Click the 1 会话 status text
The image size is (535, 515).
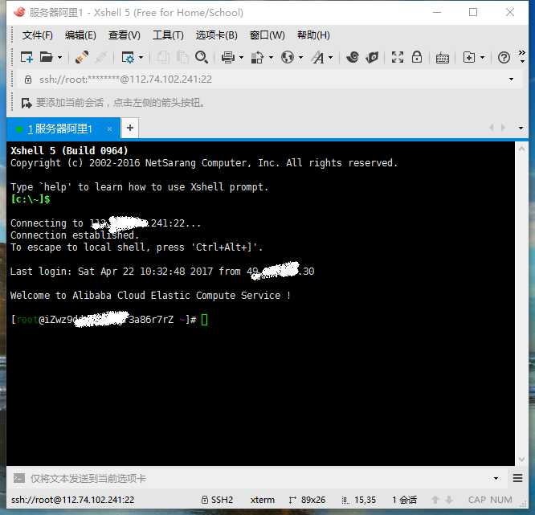pos(404,500)
